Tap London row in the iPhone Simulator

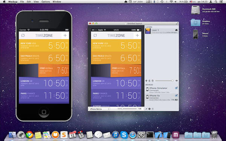pyautogui.click(x=44, y=83)
